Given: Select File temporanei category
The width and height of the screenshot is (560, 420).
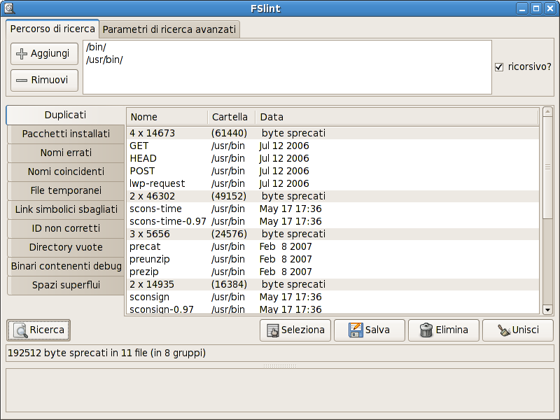Looking at the screenshot, I should (x=66, y=190).
